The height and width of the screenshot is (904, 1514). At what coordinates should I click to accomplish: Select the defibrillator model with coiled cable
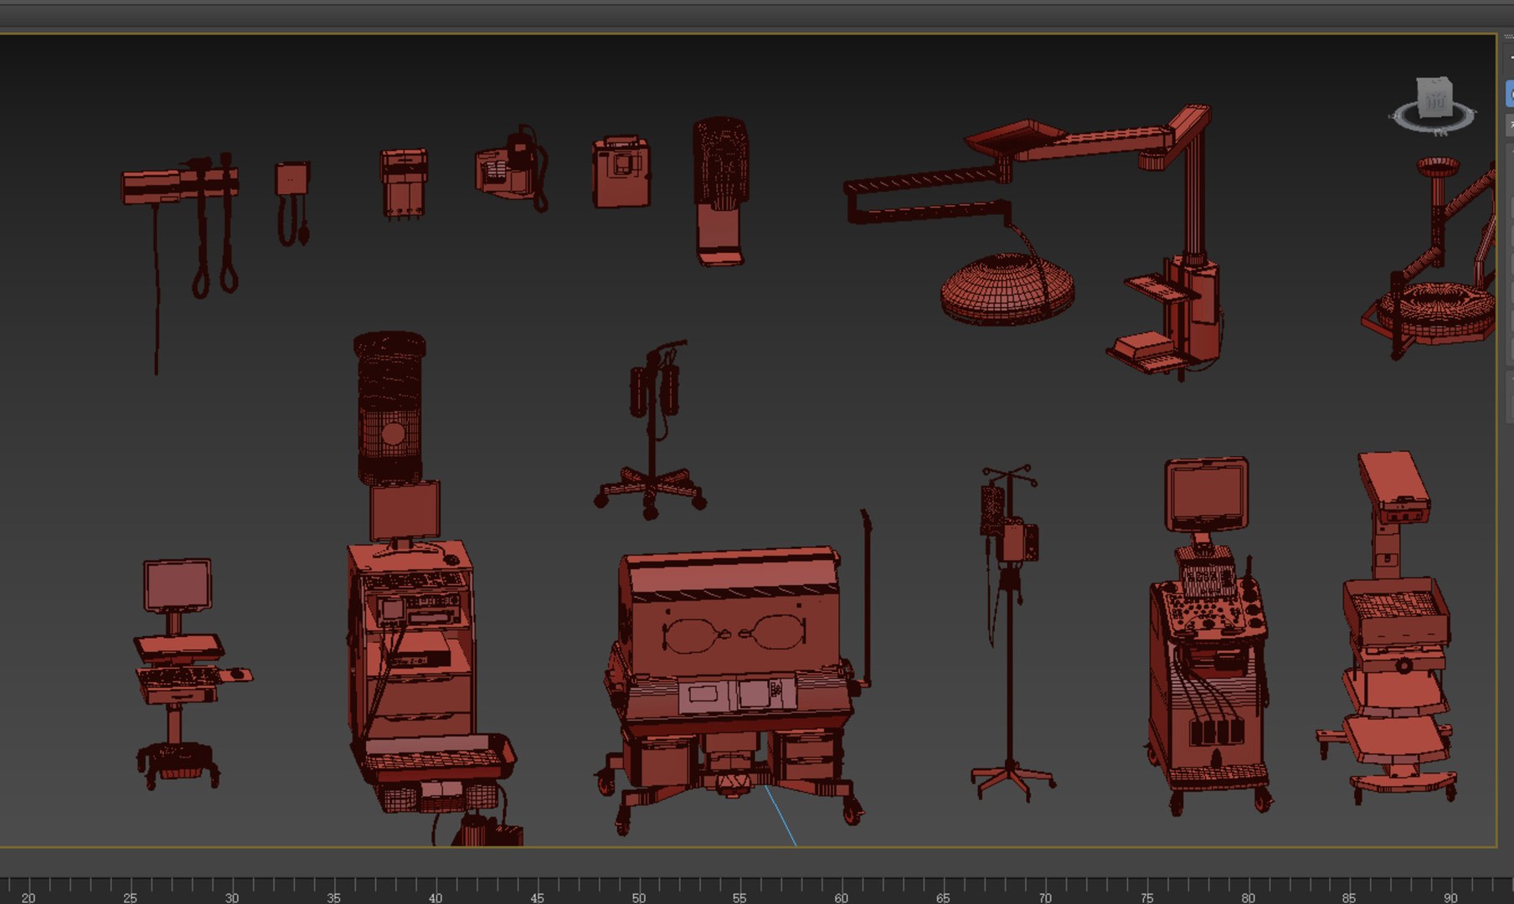[512, 169]
